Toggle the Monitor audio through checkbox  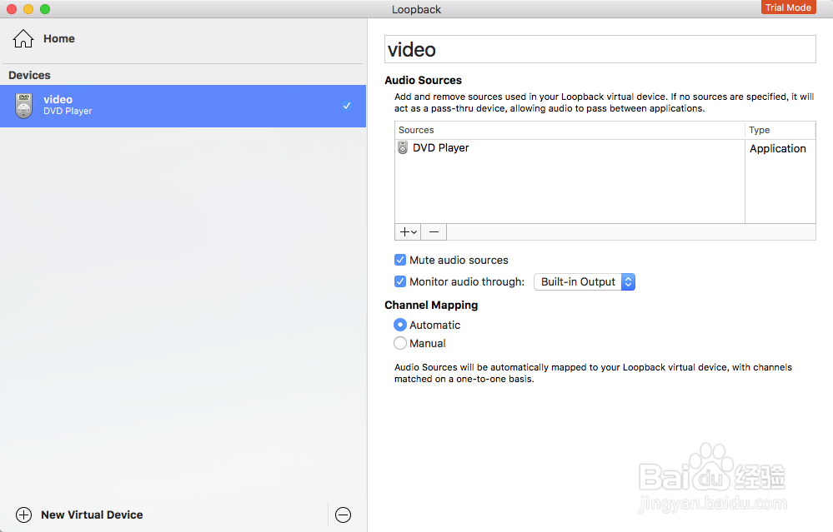click(400, 281)
